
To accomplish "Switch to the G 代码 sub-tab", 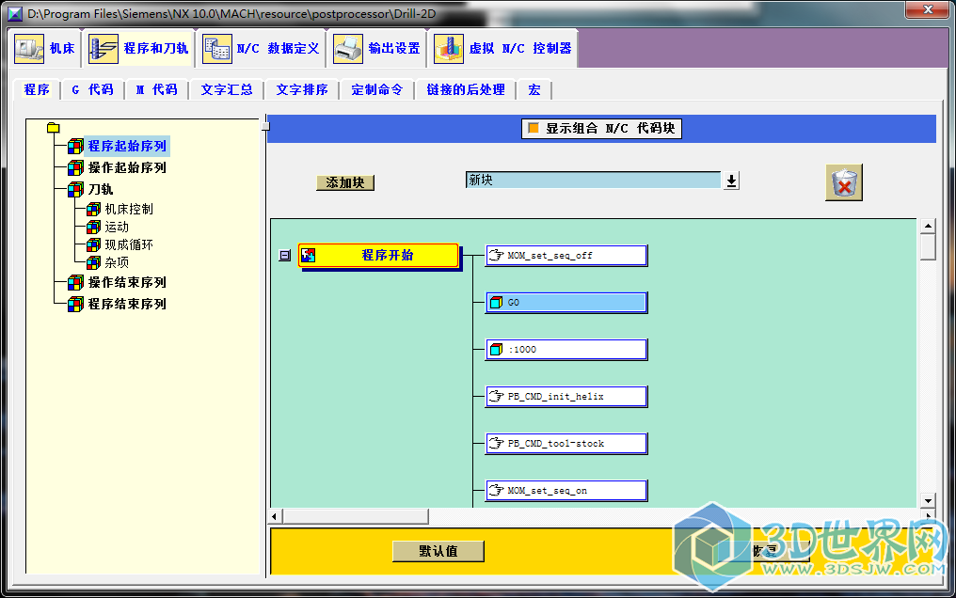I will click(x=92, y=89).
